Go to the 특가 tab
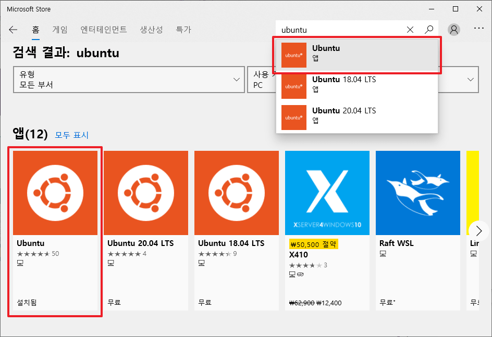This screenshot has width=492, height=337. (x=183, y=30)
